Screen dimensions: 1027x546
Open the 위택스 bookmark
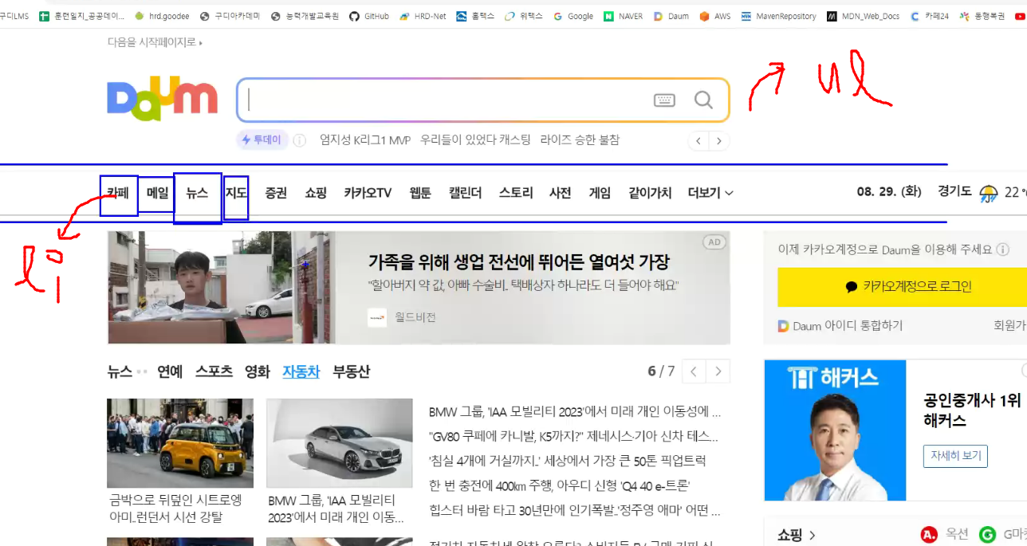pos(523,16)
